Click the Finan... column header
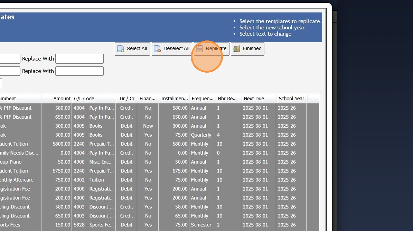The image size is (413, 231). [x=148, y=99]
